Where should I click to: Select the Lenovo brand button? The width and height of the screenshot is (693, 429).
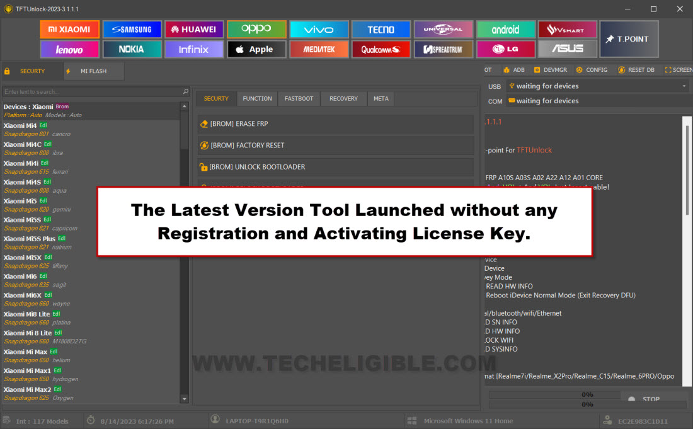(69, 50)
